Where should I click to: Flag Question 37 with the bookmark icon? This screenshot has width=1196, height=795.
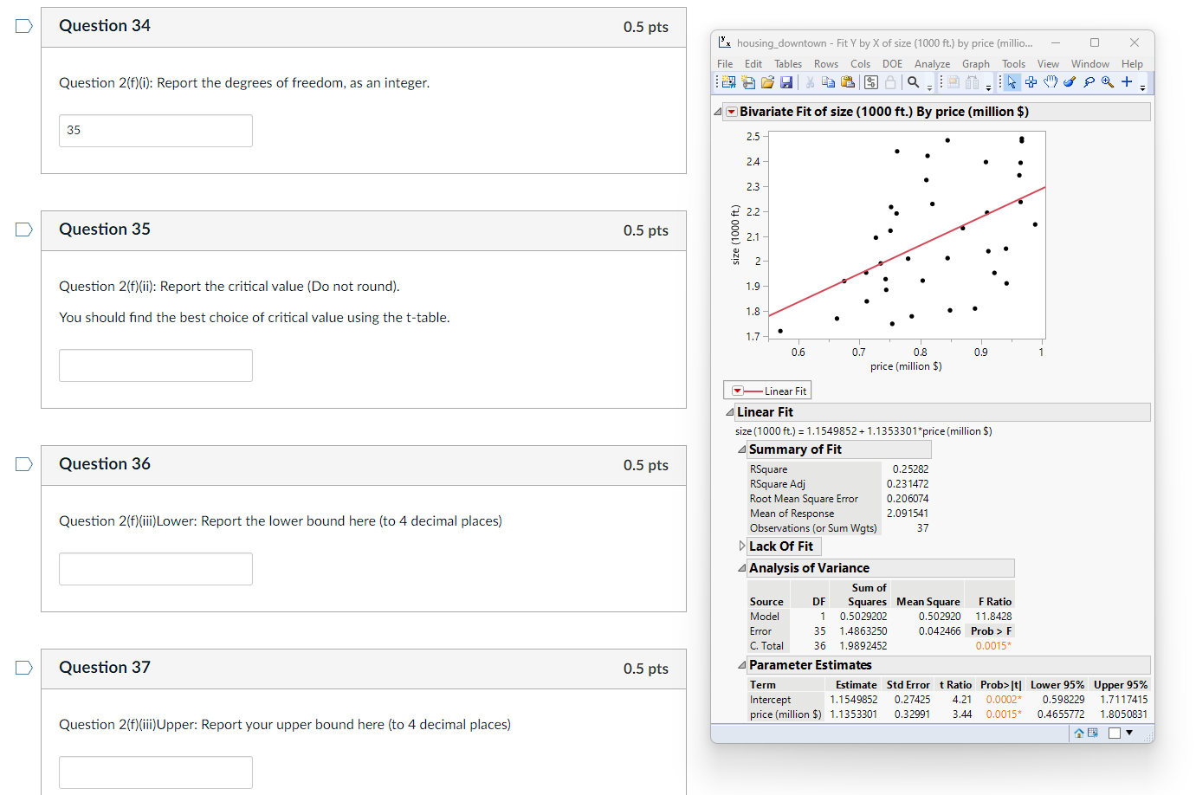point(24,668)
